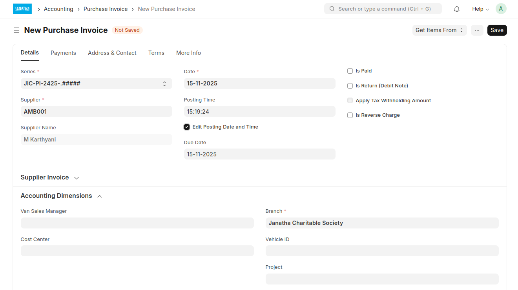Expand the Supplier Invoice section chevron
The image size is (518, 290).
77,178
